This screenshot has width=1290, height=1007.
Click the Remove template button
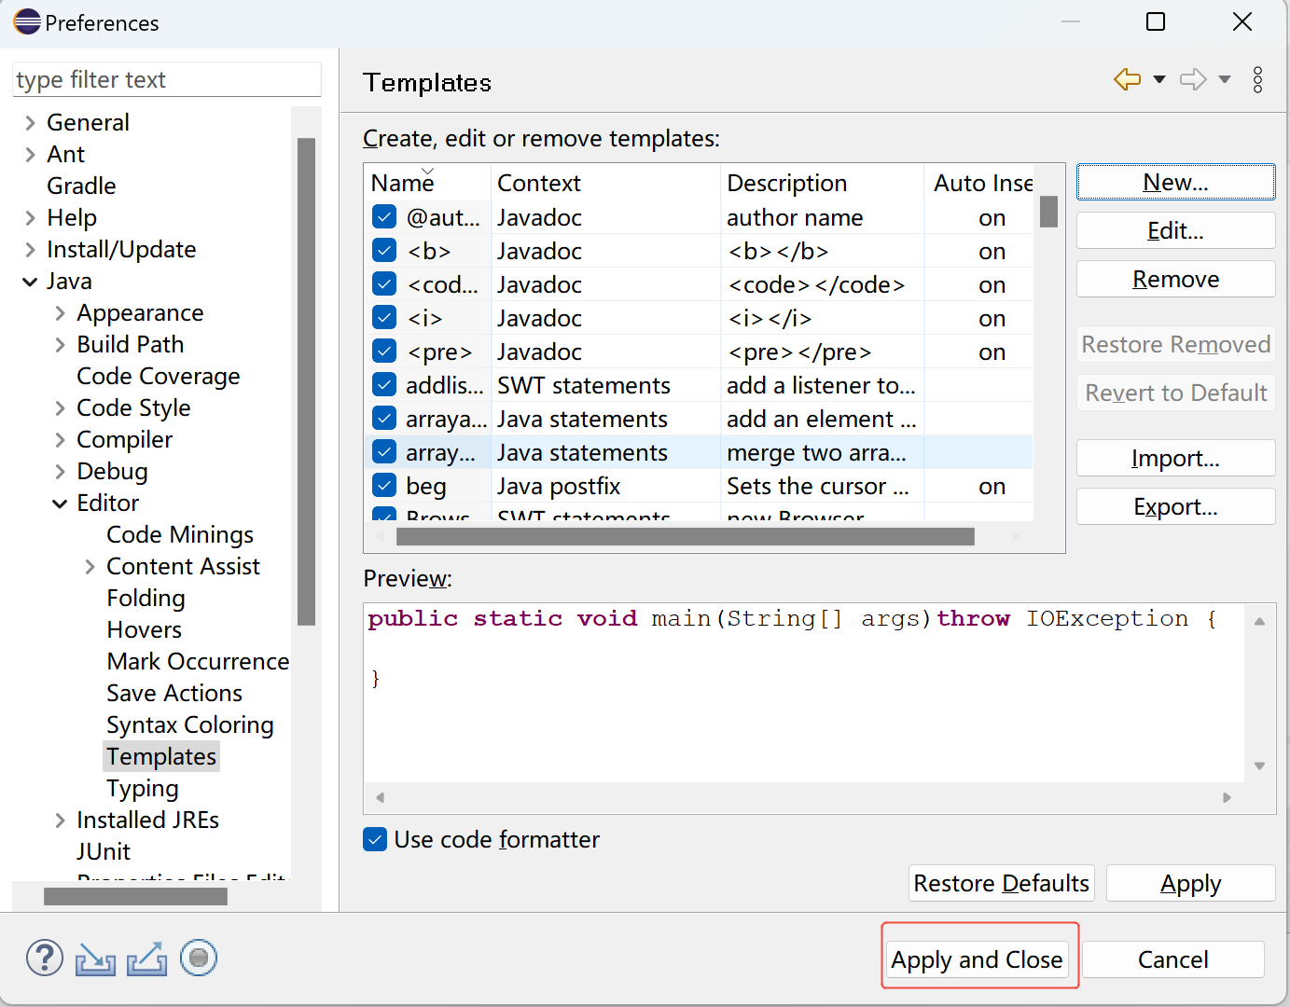(x=1175, y=279)
